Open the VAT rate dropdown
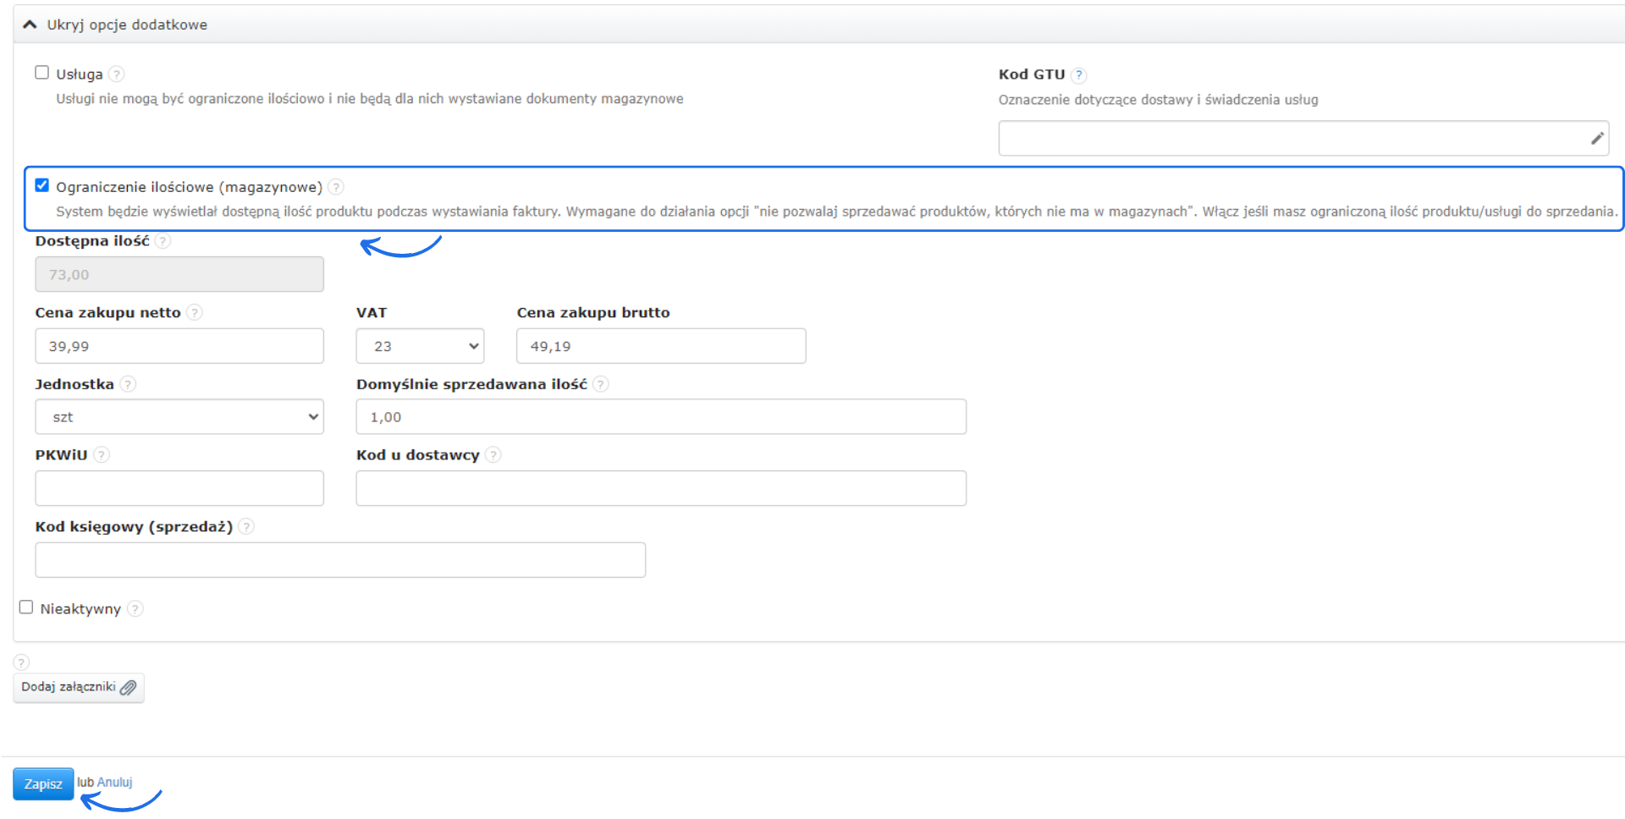 coord(420,346)
